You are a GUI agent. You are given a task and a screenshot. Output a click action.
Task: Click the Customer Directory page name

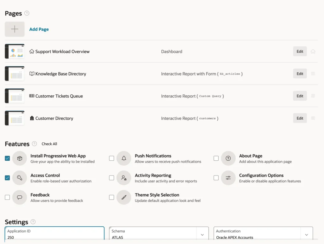tap(54, 118)
